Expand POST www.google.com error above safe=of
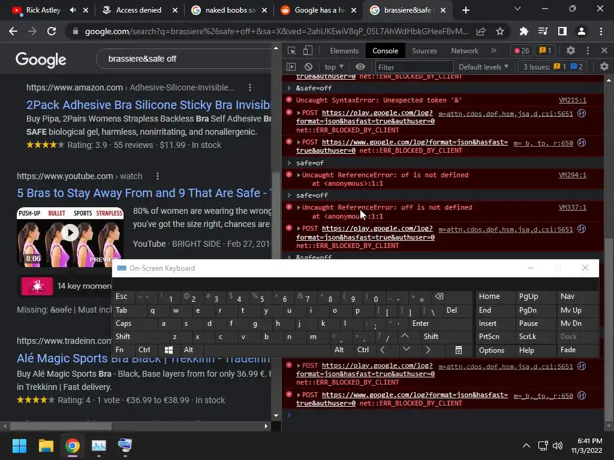 coord(299,142)
